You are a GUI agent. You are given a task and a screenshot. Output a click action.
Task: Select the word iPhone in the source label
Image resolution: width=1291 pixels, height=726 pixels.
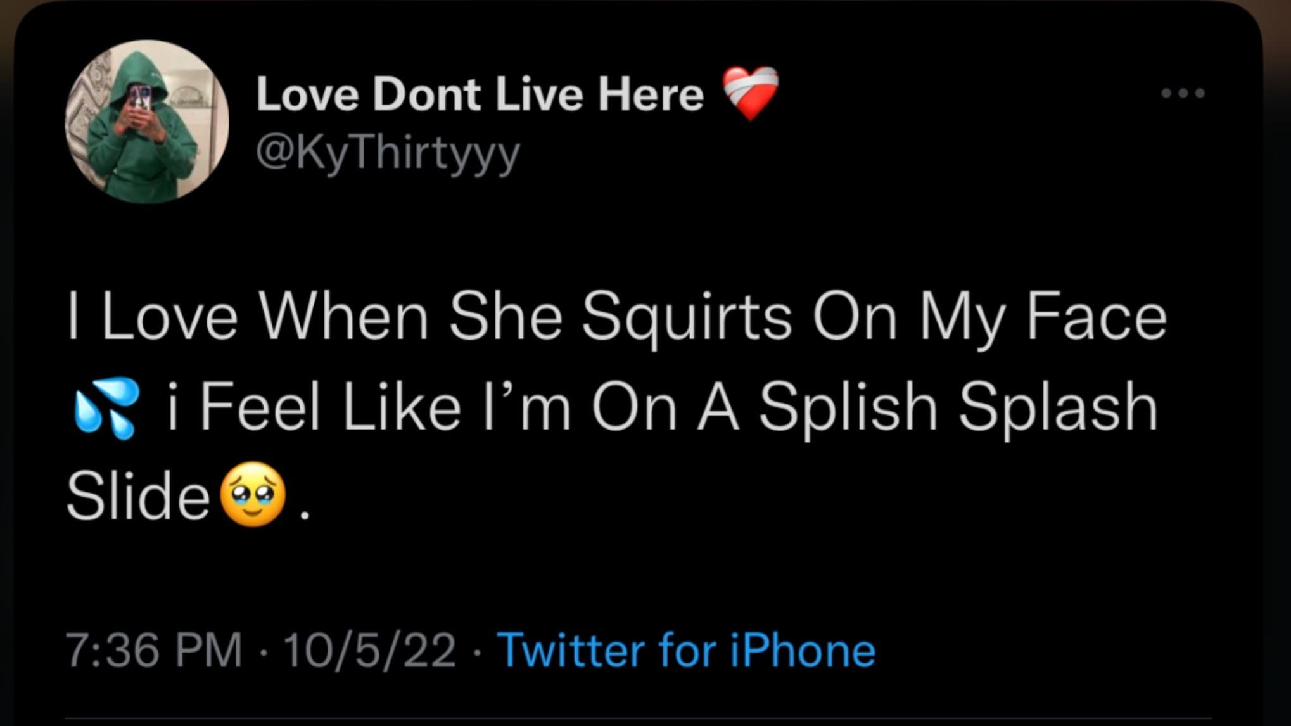coord(803,650)
